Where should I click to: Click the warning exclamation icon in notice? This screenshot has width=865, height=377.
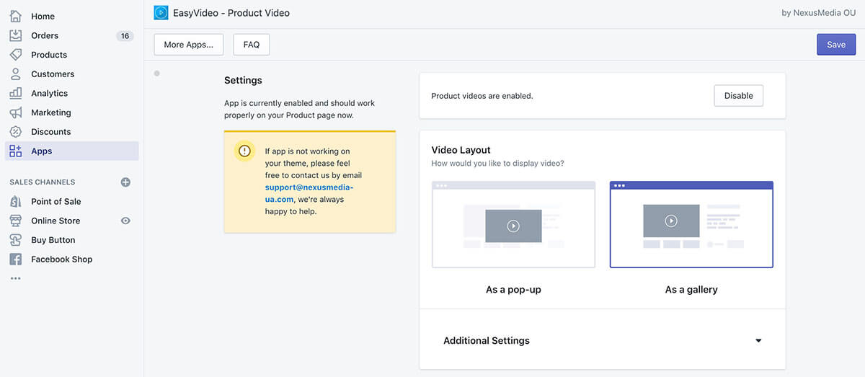(245, 151)
